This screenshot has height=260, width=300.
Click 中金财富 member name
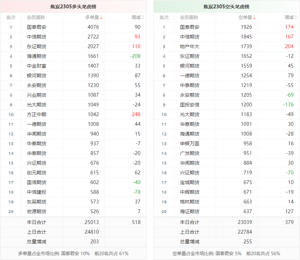coord(36,66)
